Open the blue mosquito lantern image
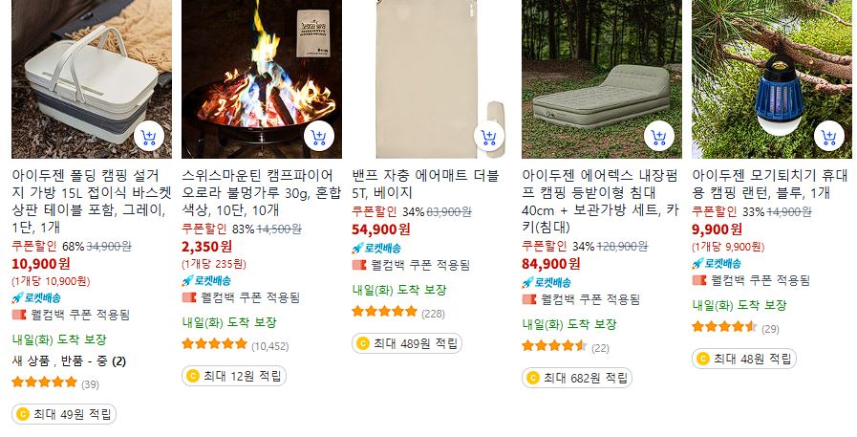The height and width of the screenshot is (437, 857). (x=771, y=79)
